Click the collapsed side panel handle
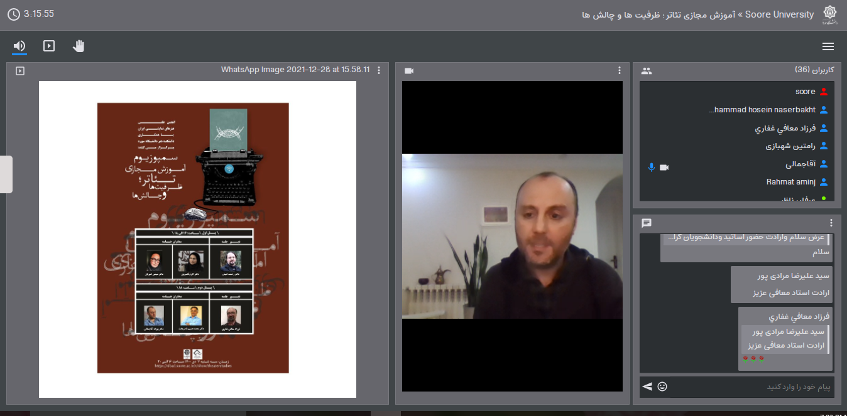This screenshot has width=847, height=416. point(6,174)
